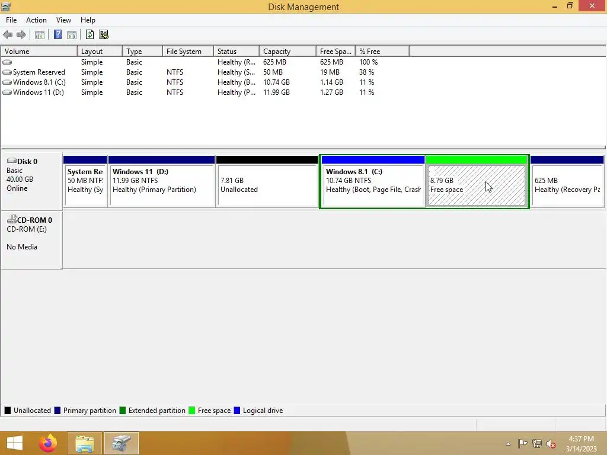
Task: Click the No Media CD-ROM label
Action: tap(22, 247)
